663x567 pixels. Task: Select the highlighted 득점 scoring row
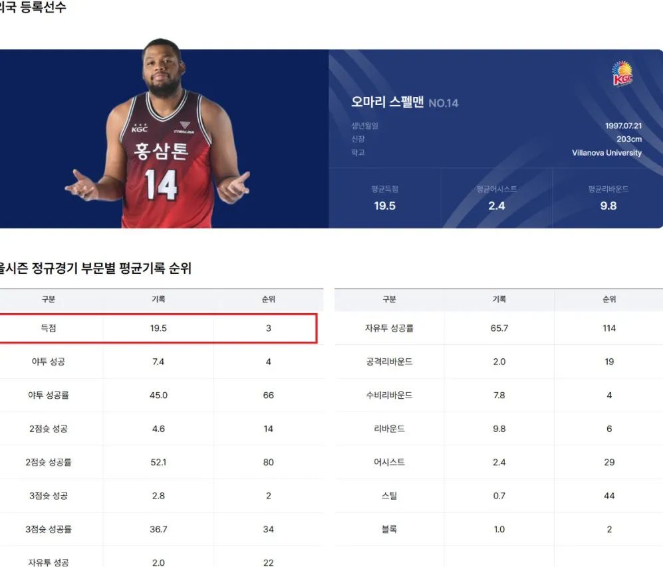160,328
